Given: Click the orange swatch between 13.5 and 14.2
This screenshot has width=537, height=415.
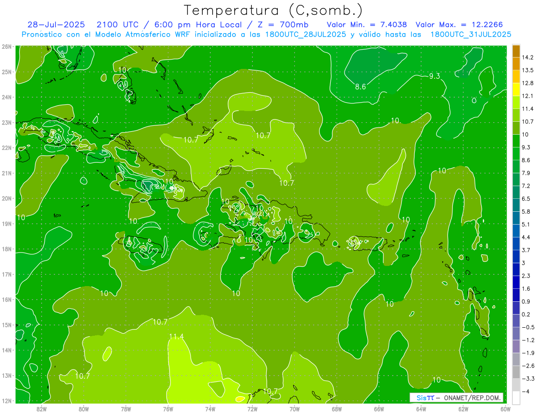Looking at the screenshot, I should [516, 64].
